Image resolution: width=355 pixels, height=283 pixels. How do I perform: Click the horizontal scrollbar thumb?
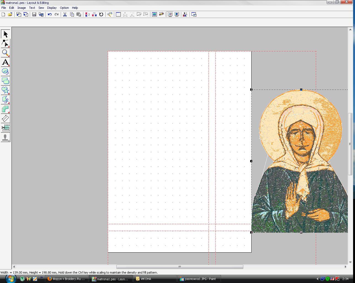180,267
